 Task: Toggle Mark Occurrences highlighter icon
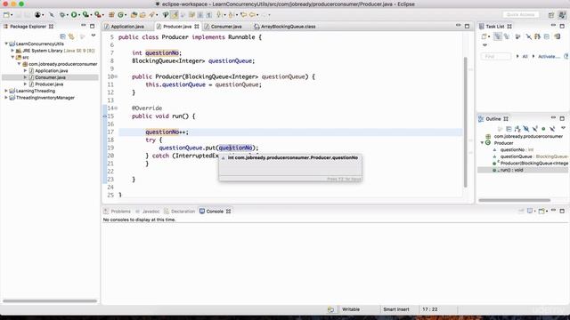(x=175, y=15)
